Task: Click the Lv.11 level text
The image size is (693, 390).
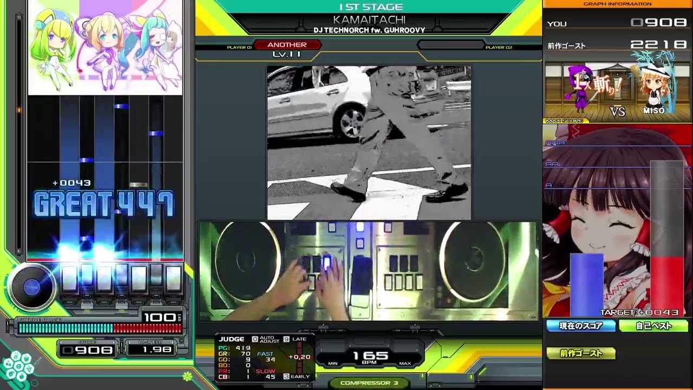Action: point(287,54)
